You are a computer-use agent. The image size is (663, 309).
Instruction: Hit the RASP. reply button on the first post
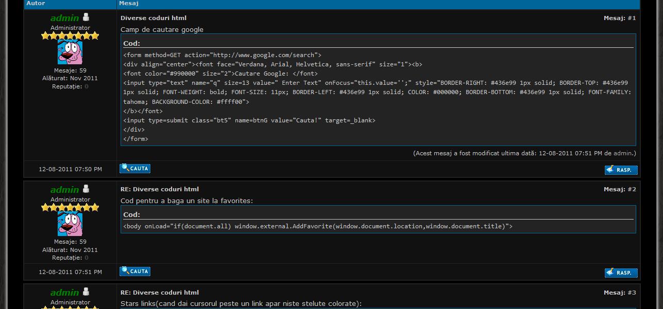[621, 170]
